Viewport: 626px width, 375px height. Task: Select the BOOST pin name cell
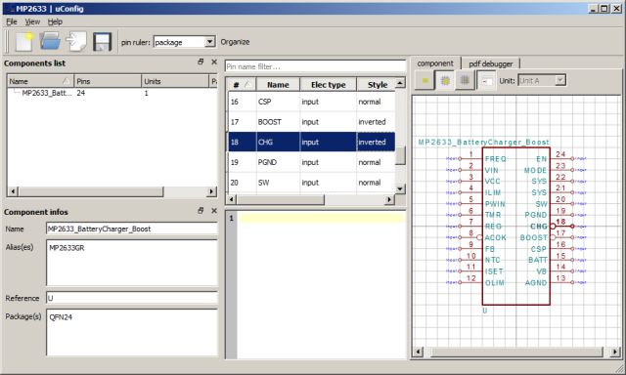point(278,122)
